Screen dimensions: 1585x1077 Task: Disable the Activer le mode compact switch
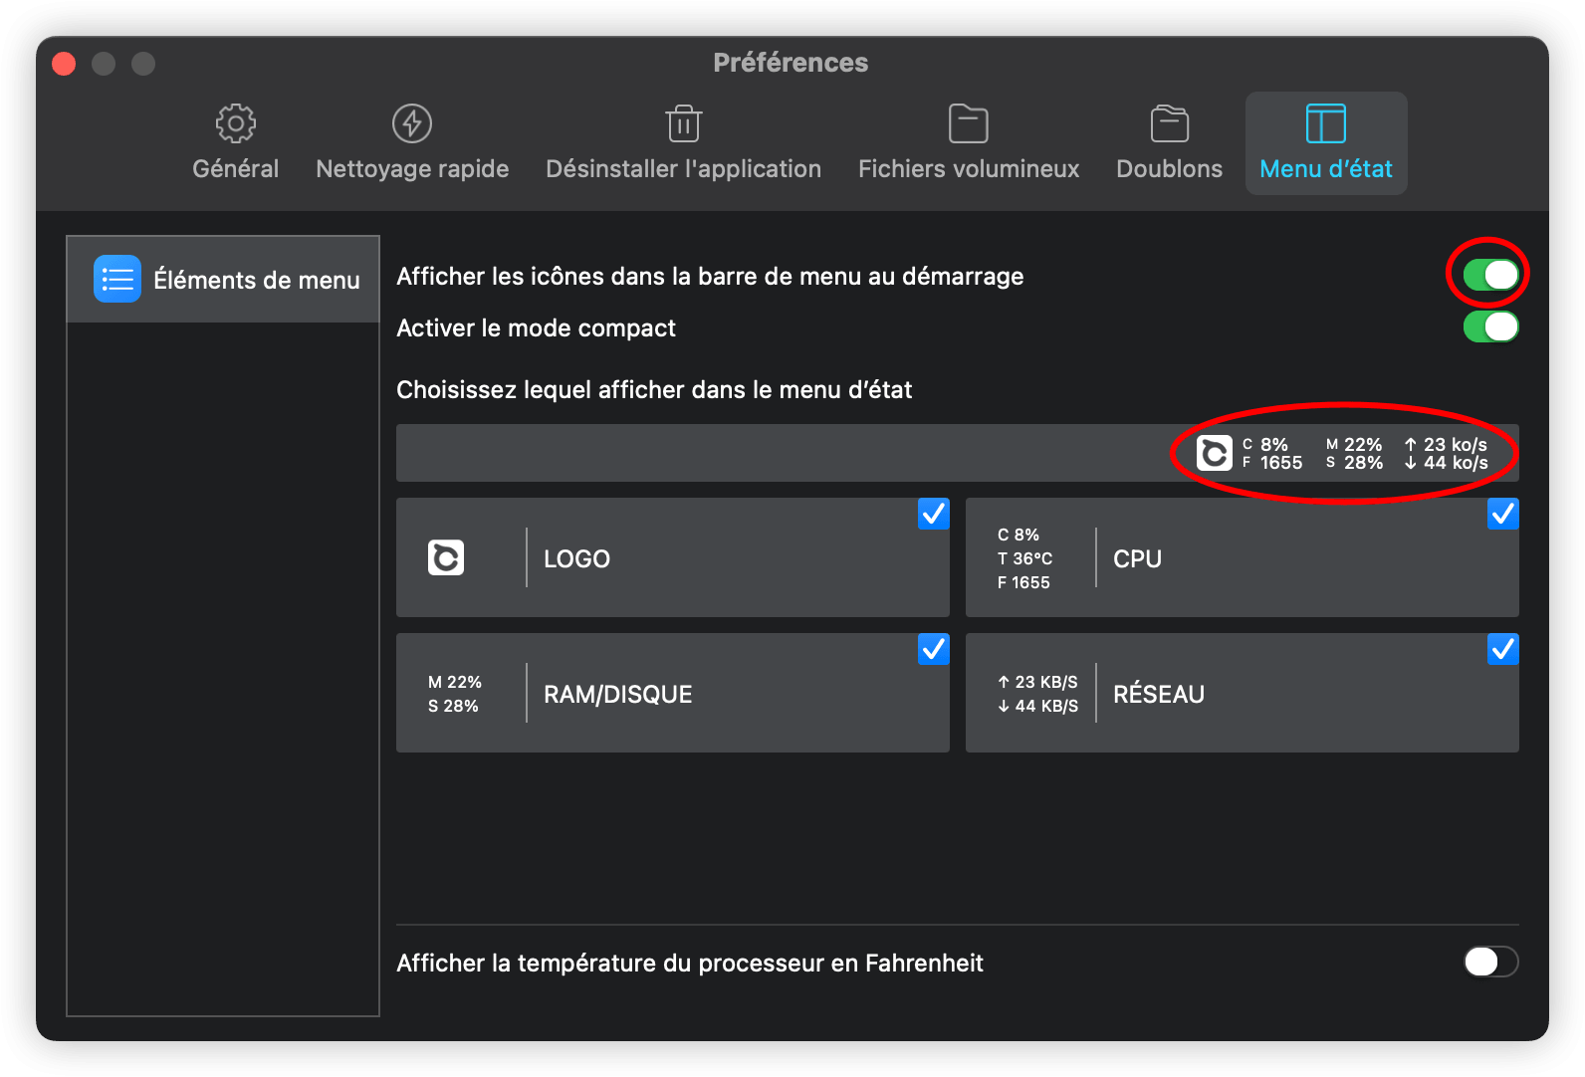(x=1490, y=326)
